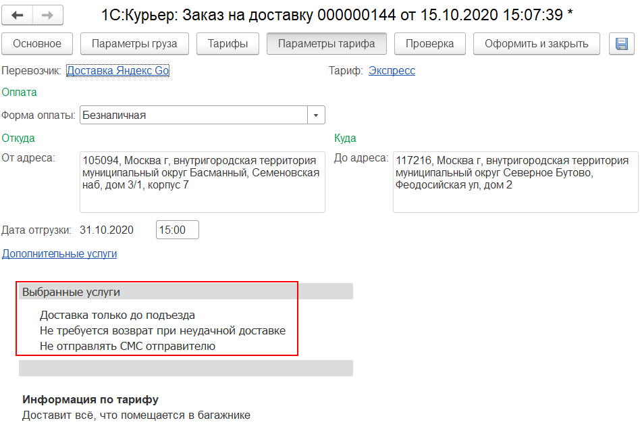Go to the Тарифы tab
Image resolution: width=640 pixels, height=431 pixels.
click(228, 44)
